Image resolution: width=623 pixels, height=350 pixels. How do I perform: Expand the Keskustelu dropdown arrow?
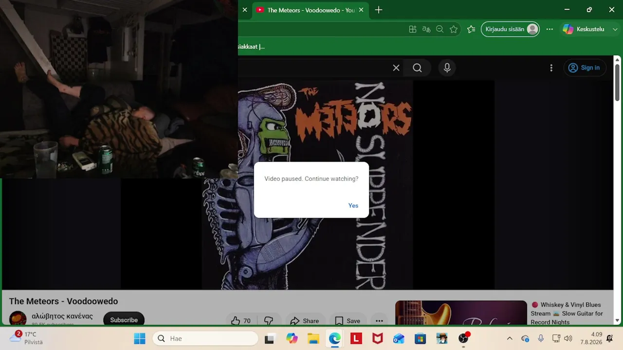[615, 29]
